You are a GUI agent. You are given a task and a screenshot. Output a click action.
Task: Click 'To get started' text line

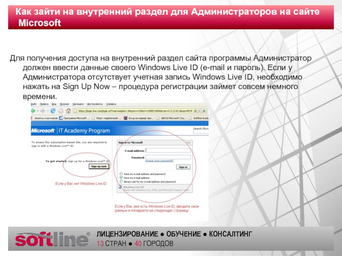(x=77, y=161)
